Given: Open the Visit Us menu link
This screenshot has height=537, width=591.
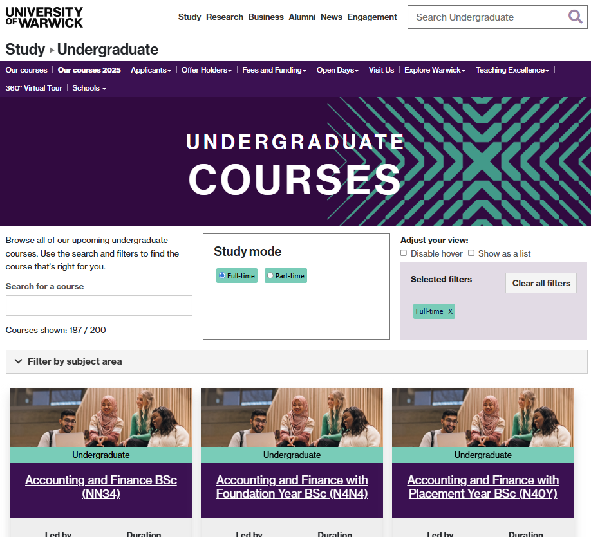Looking at the screenshot, I should [381, 70].
